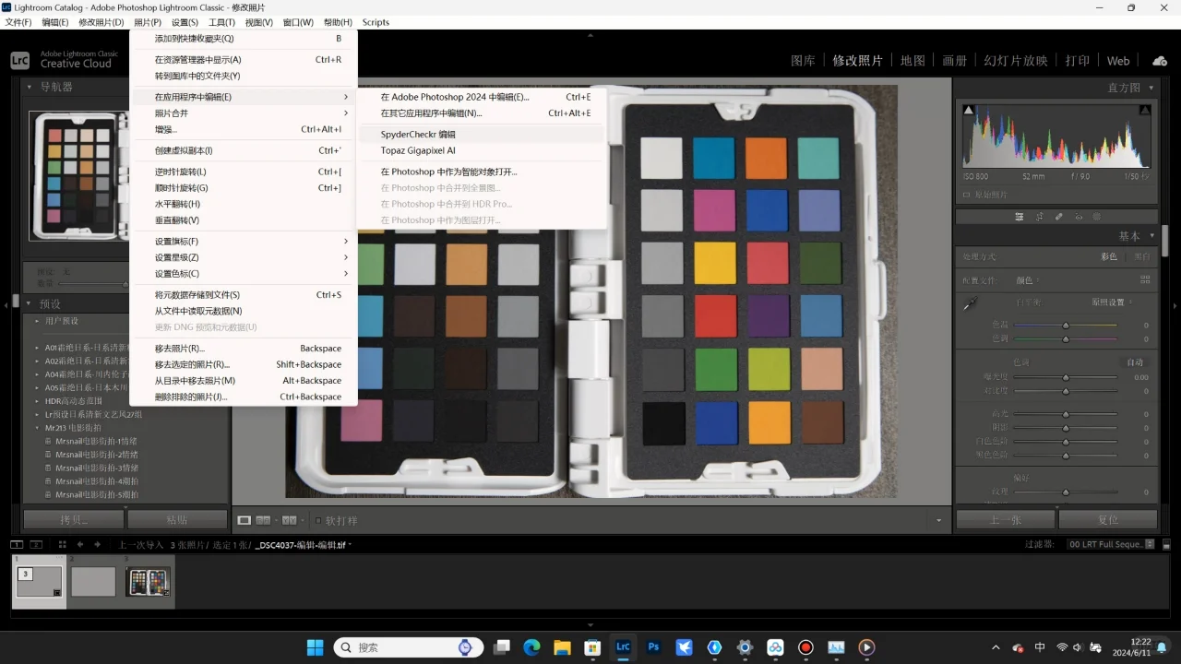
Task: Click the Lightroom Classic Lrc logo
Action: [x=20, y=61]
